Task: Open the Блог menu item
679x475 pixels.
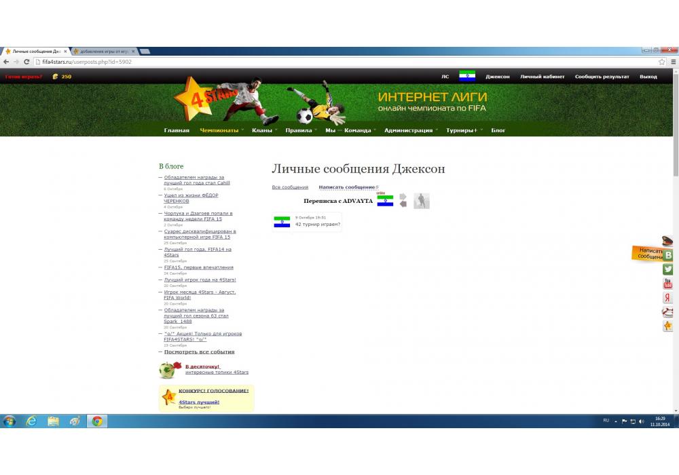Action: [498, 130]
